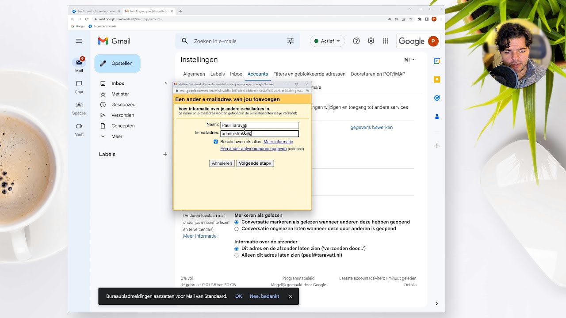Viewport: 566px width, 318px height.
Task: Click the popup zoom magnifier icon
Action: [308, 91]
